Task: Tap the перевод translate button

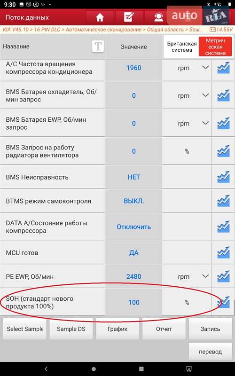Action: click(210, 352)
